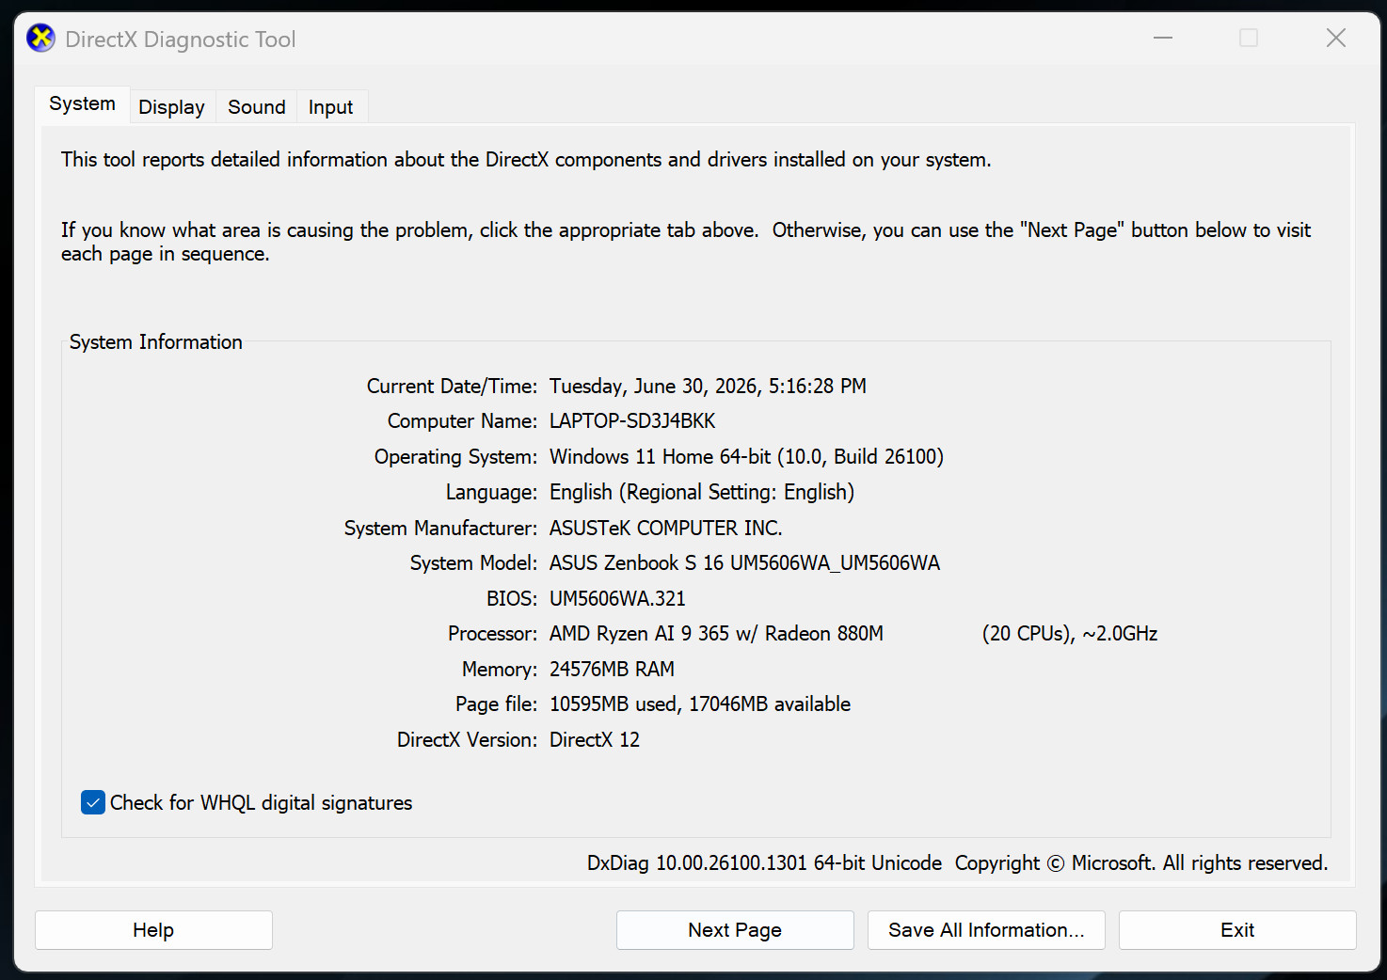
Task: Click the DxDiag 10.00.26100.1301 version text
Action: [x=764, y=863]
